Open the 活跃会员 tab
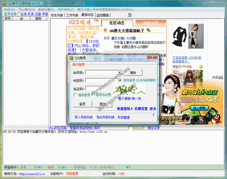 (x=151, y=23)
